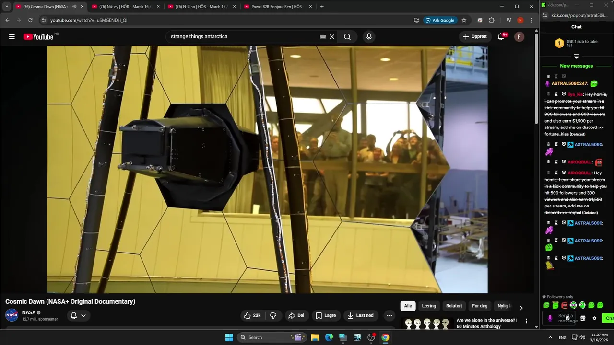Screen dimensions: 614x345
Task: Click the Opprett create button
Action: [x=475, y=37]
